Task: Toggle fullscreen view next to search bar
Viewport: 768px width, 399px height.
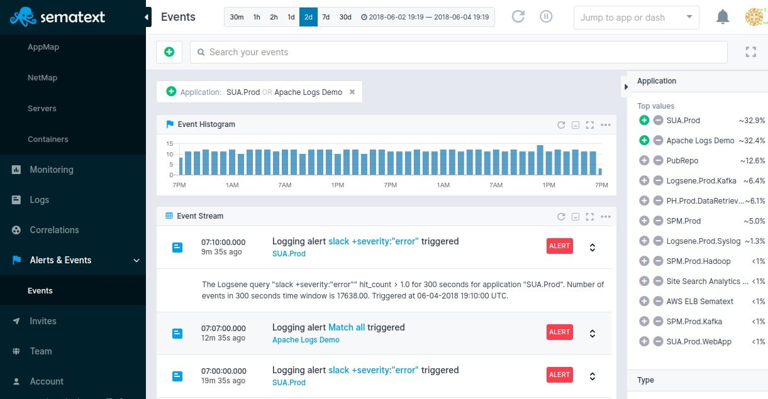Action: [750, 52]
